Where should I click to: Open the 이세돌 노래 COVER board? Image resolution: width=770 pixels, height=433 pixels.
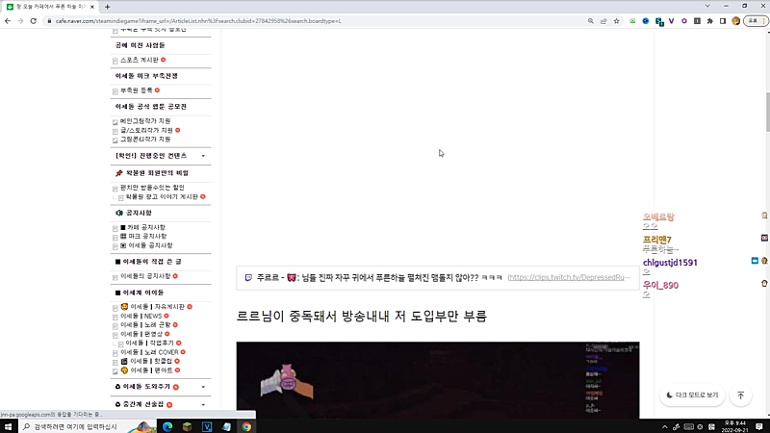tap(149, 352)
